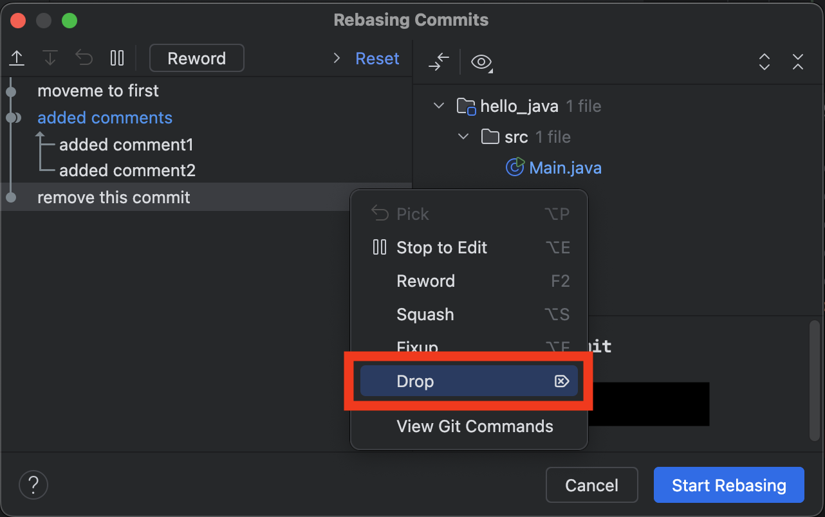Image resolution: width=825 pixels, height=517 pixels.
Task: Click the Reset link
Action: click(377, 59)
